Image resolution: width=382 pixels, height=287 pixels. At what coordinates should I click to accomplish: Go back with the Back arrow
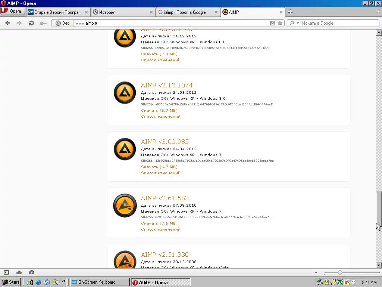coord(7,23)
